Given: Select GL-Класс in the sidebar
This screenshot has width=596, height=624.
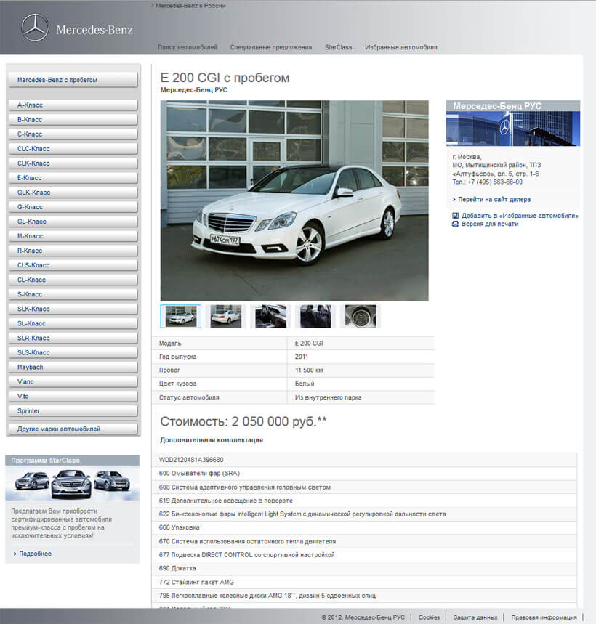Looking at the screenshot, I should point(73,222).
